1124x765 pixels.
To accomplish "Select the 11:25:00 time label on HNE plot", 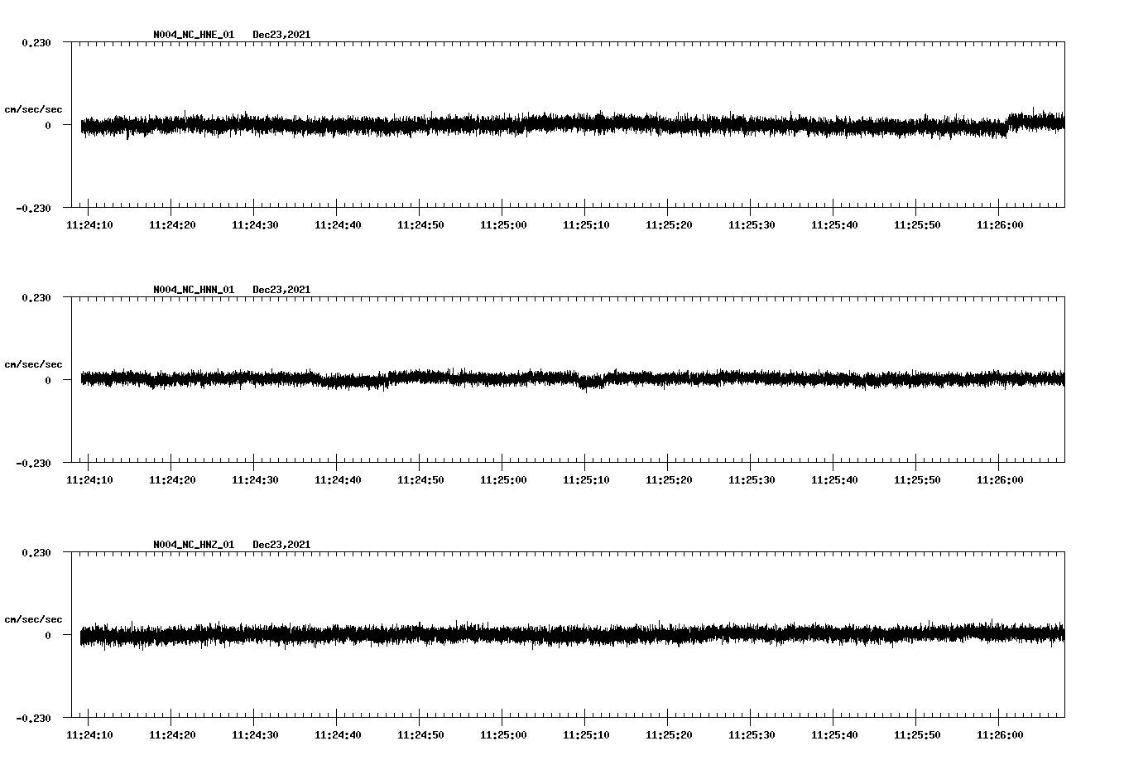I will click(503, 225).
